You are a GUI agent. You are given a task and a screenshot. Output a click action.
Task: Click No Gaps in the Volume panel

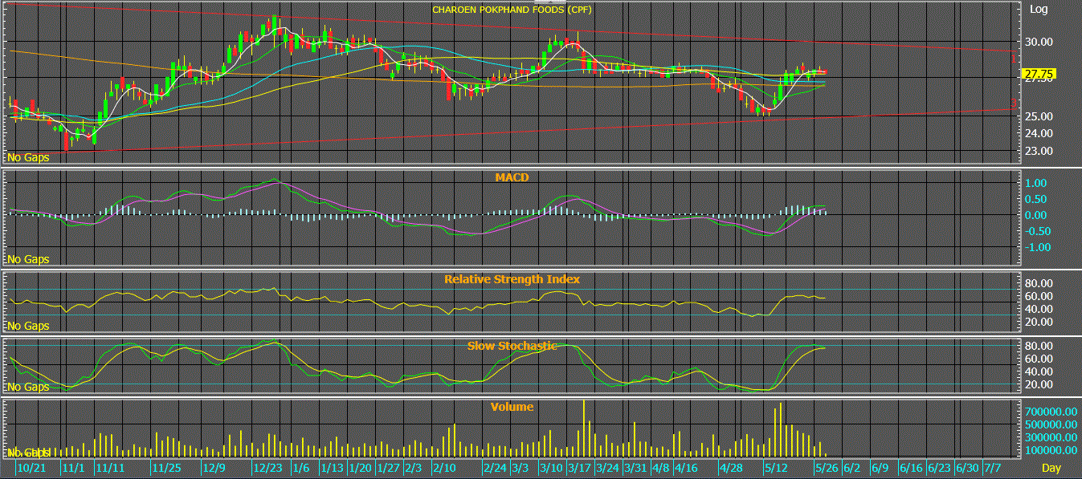click(x=28, y=453)
